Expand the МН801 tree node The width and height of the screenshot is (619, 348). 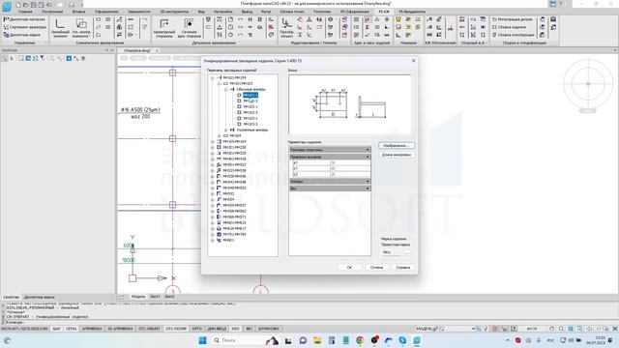click(x=213, y=240)
